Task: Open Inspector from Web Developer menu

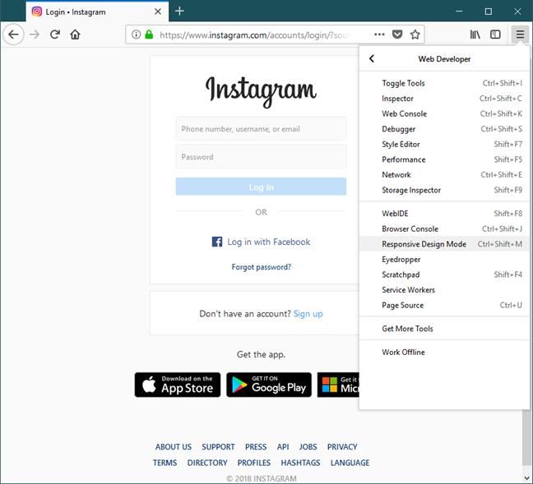Action: click(x=444, y=99)
